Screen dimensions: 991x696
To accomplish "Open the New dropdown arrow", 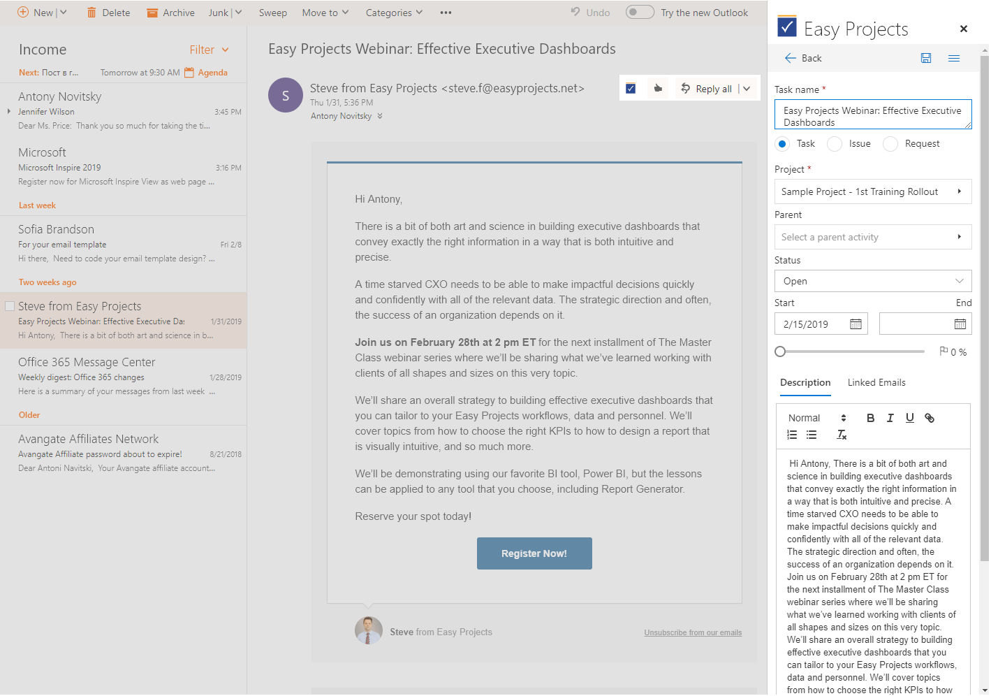I will point(63,13).
